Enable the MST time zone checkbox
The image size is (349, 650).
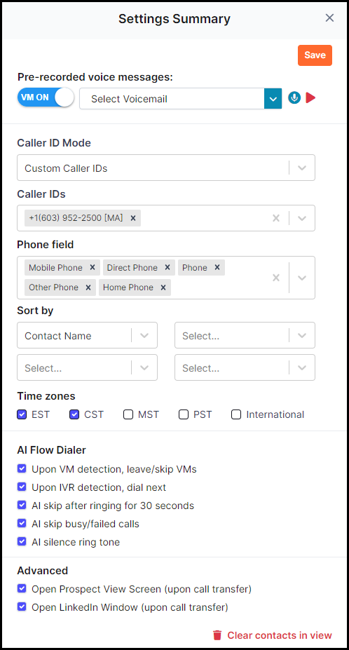point(128,414)
